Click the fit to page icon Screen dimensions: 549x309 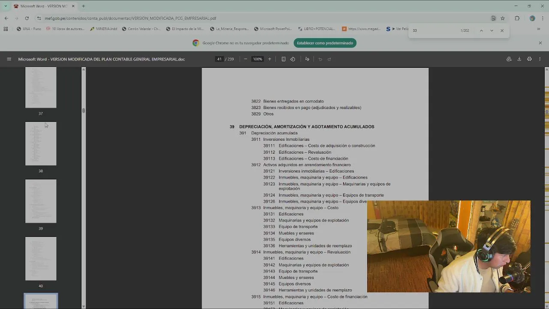tap(284, 59)
